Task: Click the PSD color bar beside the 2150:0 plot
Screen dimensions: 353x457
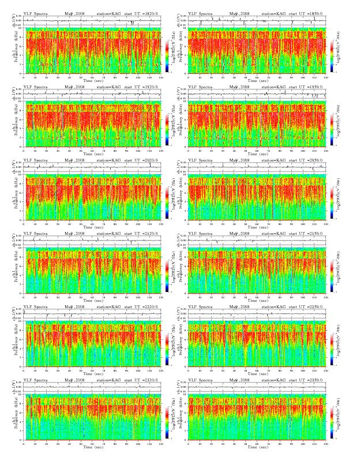Action: pos(332,276)
